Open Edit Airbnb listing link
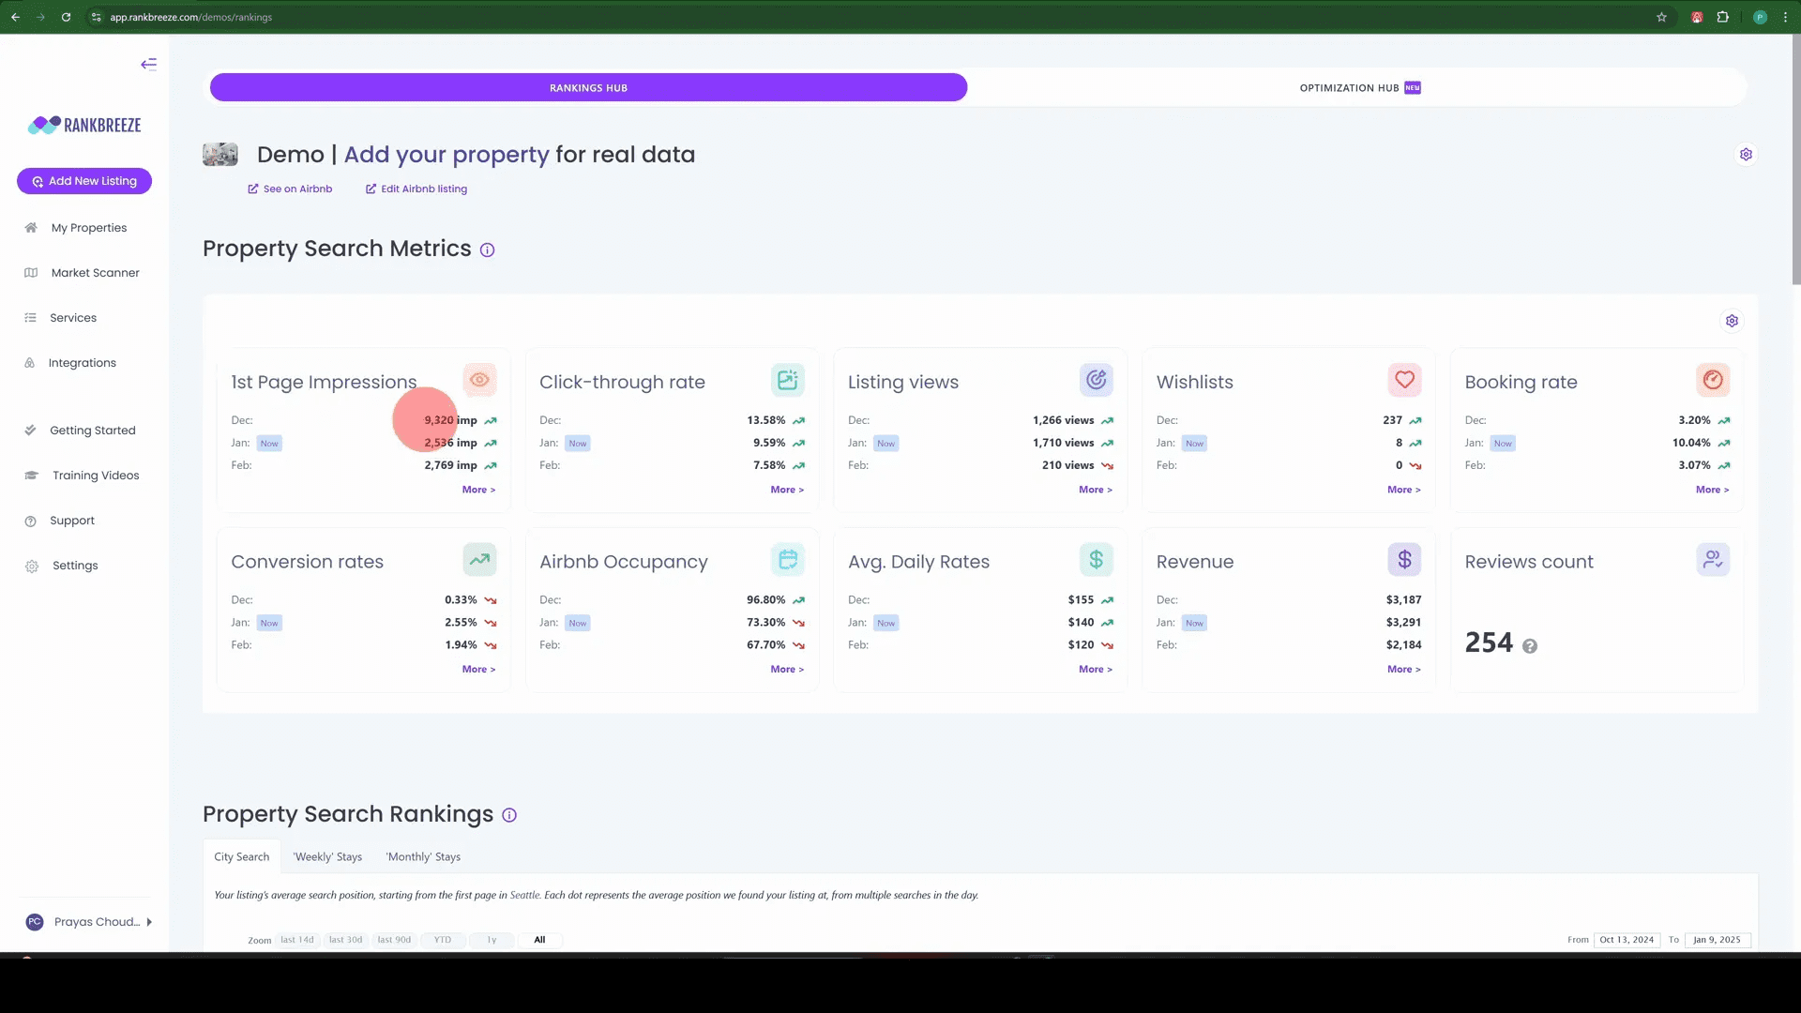 tap(416, 189)
